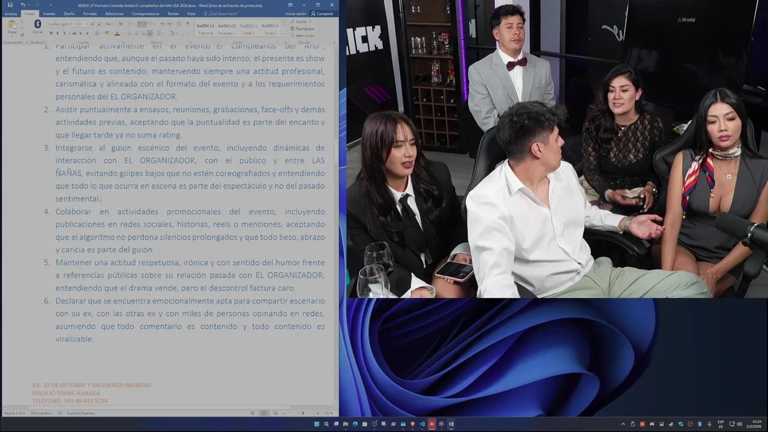Image resolution: width=768 pixels, height=432 pixels.
Task: Toggle subscript formatting
Action: [80, 33]
